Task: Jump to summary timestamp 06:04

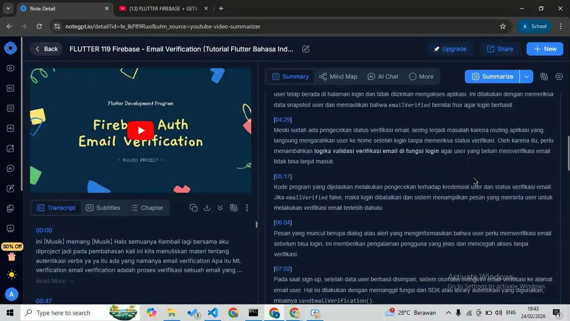Action: pos(283,222)
